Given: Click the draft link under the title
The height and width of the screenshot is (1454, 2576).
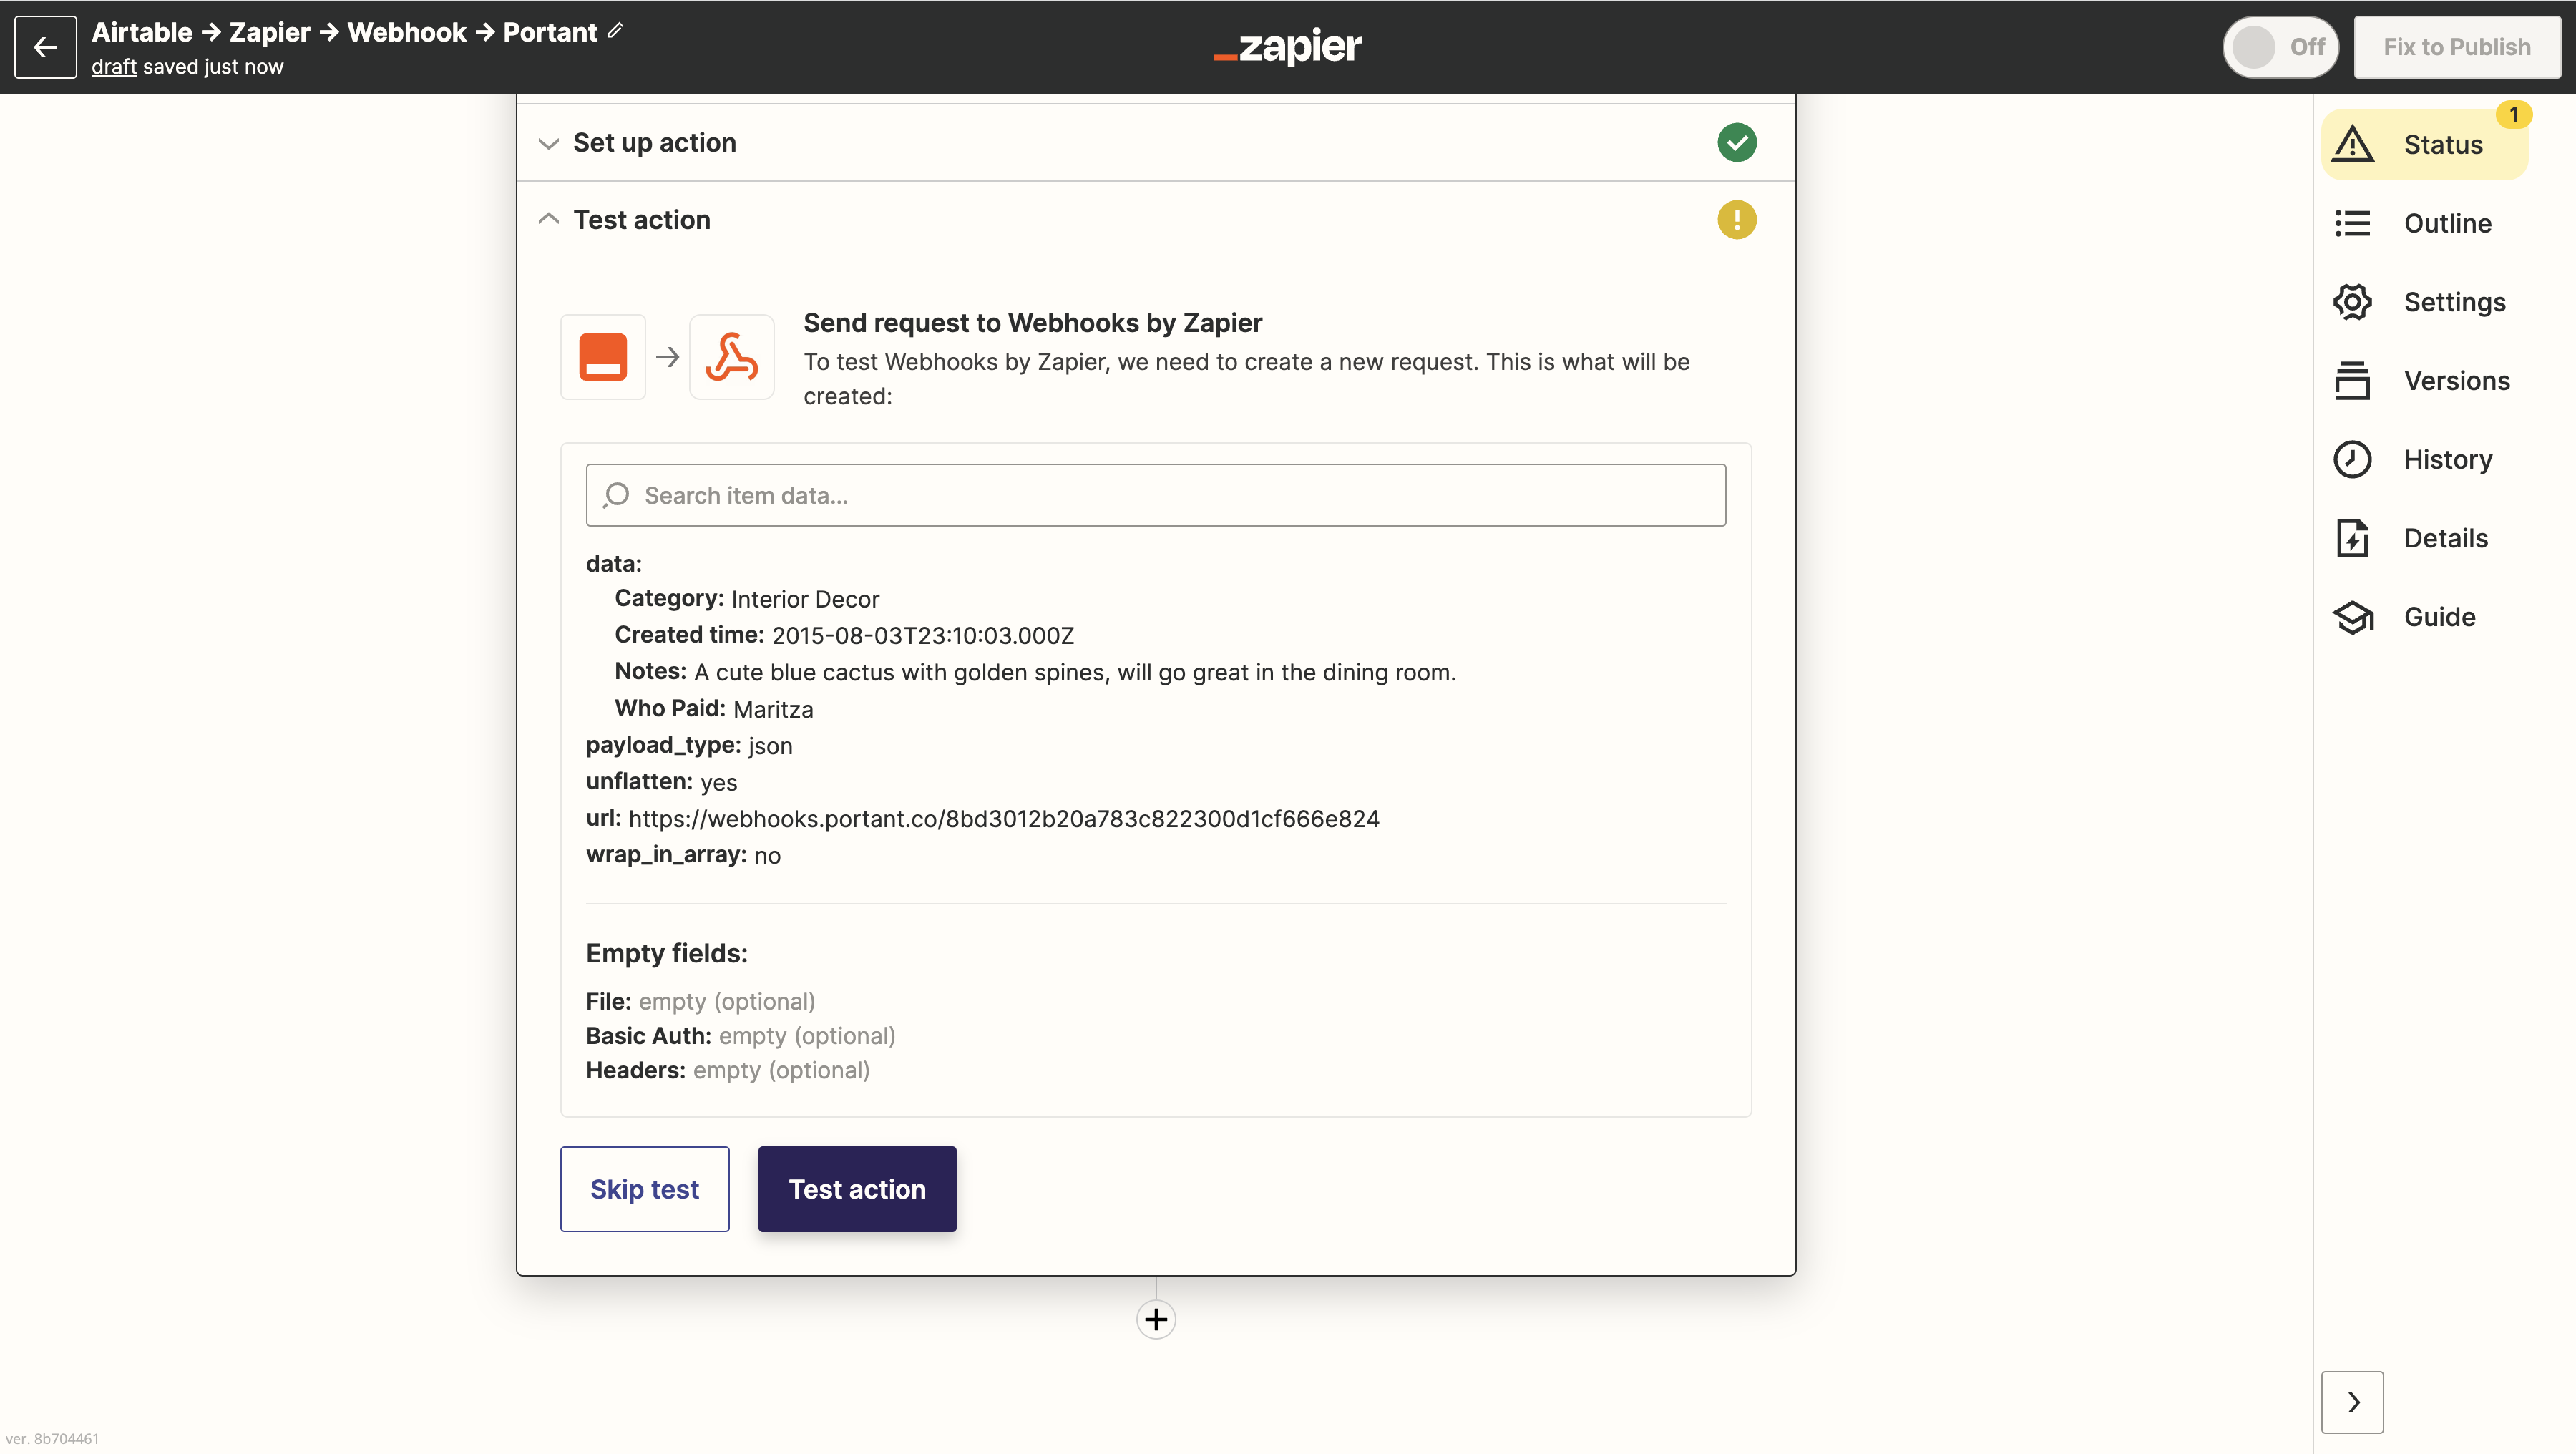Looking at the screenshot, I should (x=114, y=67).
